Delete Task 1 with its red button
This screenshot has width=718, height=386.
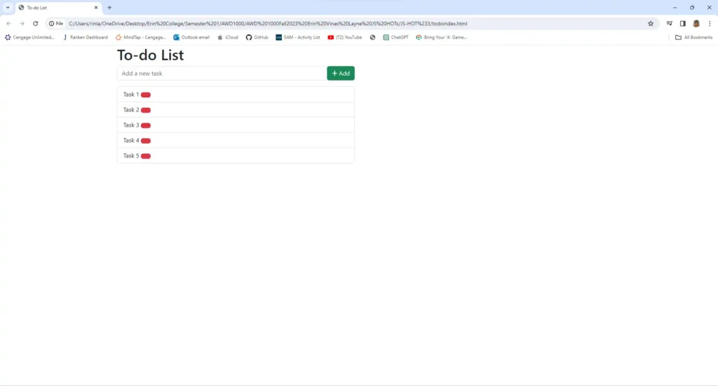point(146,95)
